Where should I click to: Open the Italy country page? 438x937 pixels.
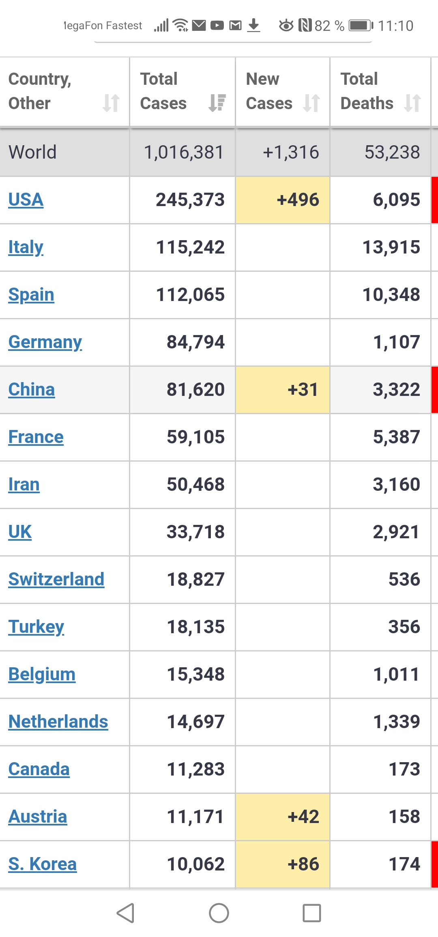[26, 247]
